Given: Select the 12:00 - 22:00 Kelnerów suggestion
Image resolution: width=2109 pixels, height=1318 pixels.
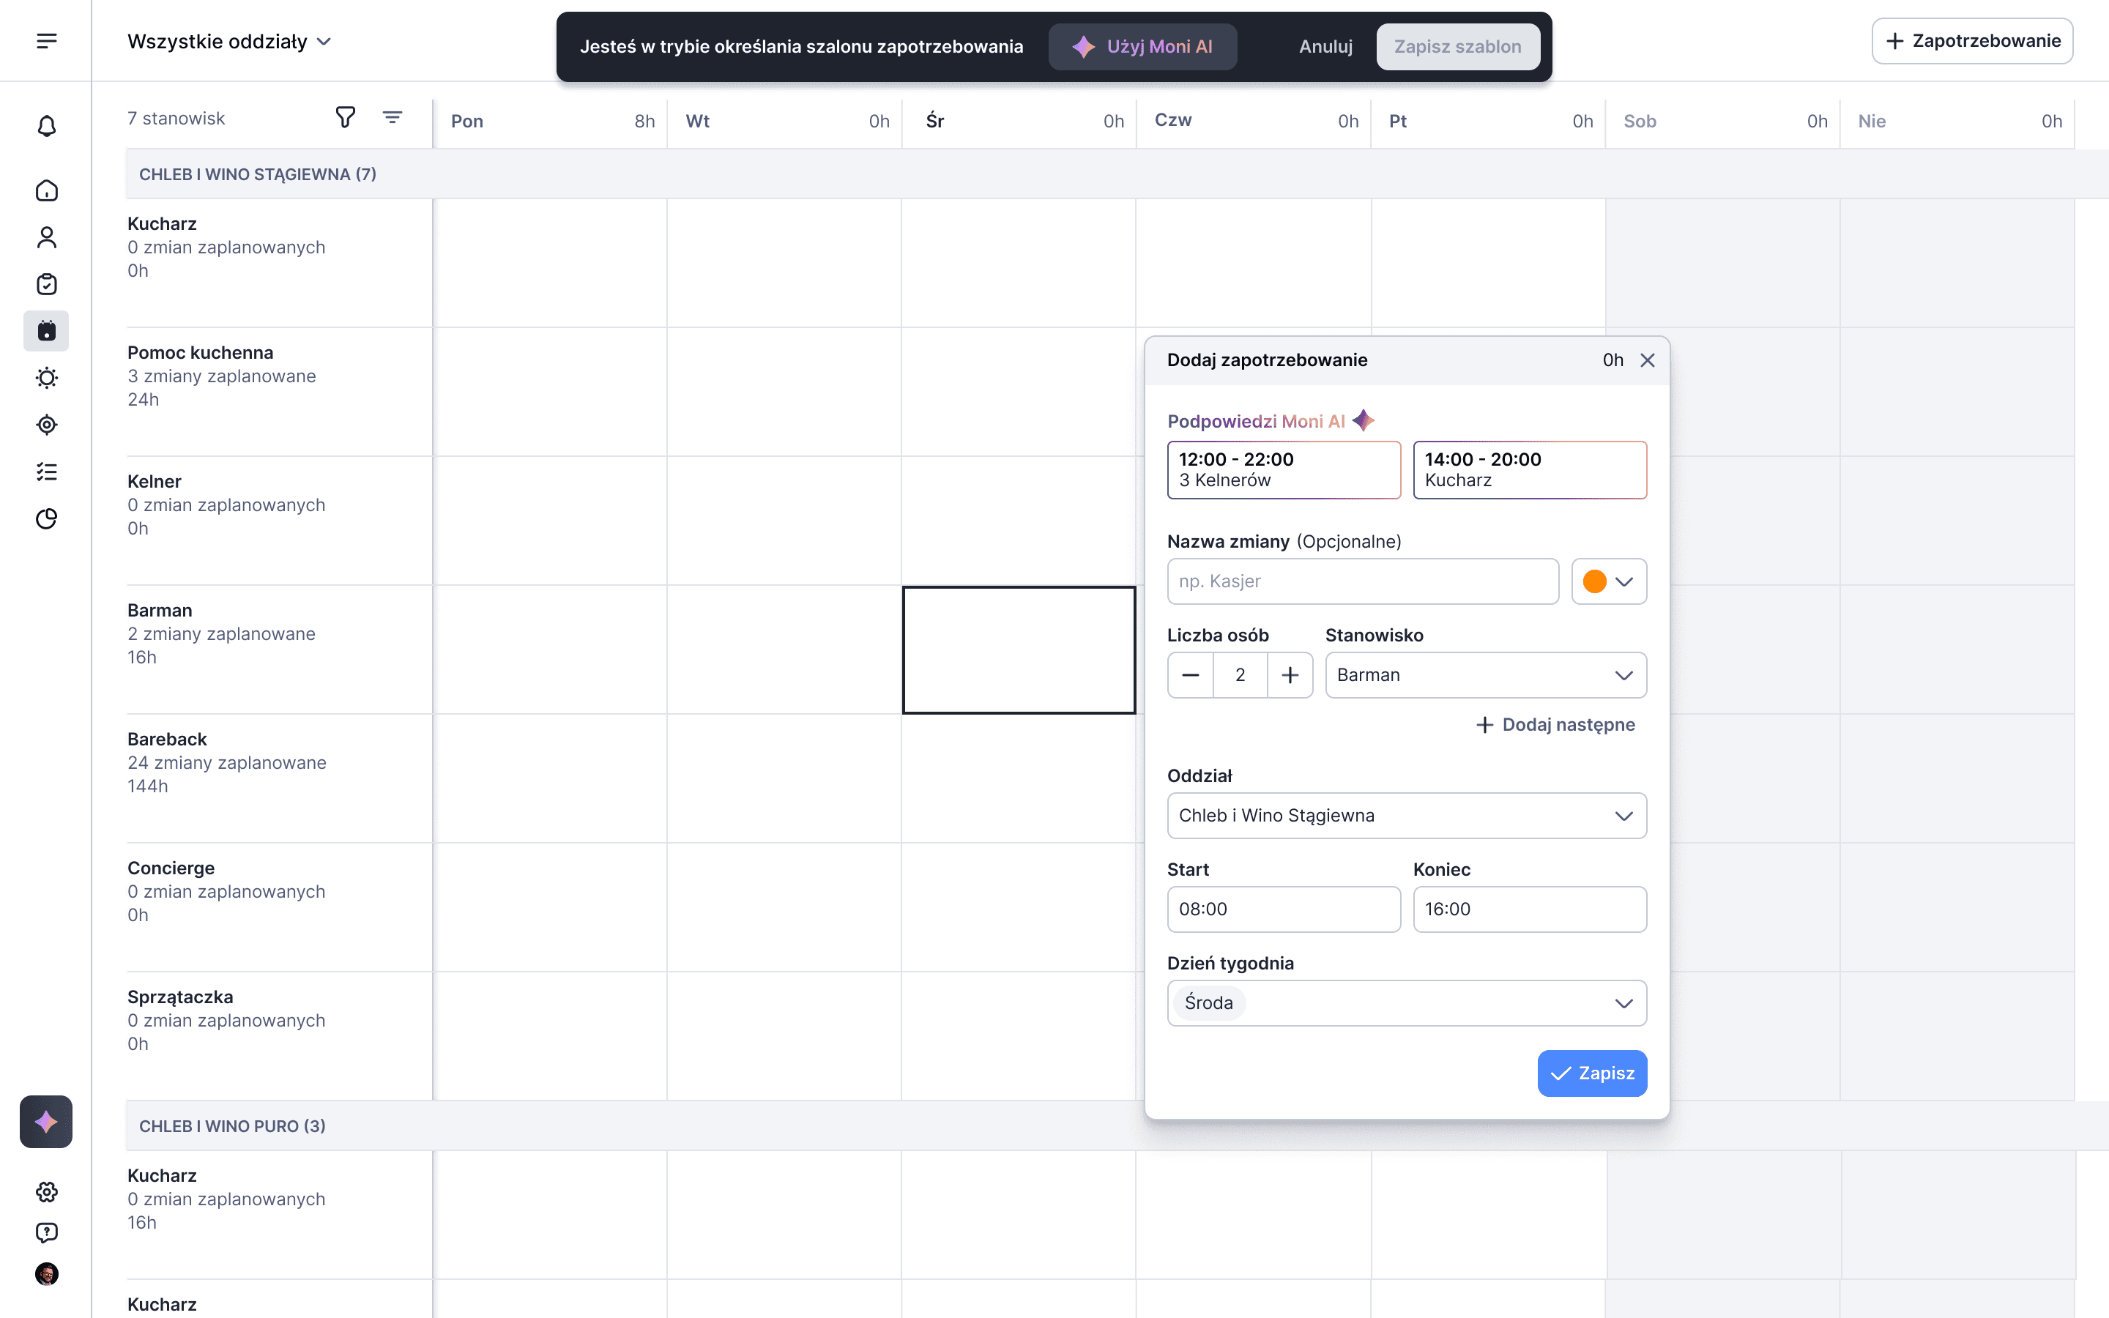Looking at the screenshot, I should pos(1283,470).
